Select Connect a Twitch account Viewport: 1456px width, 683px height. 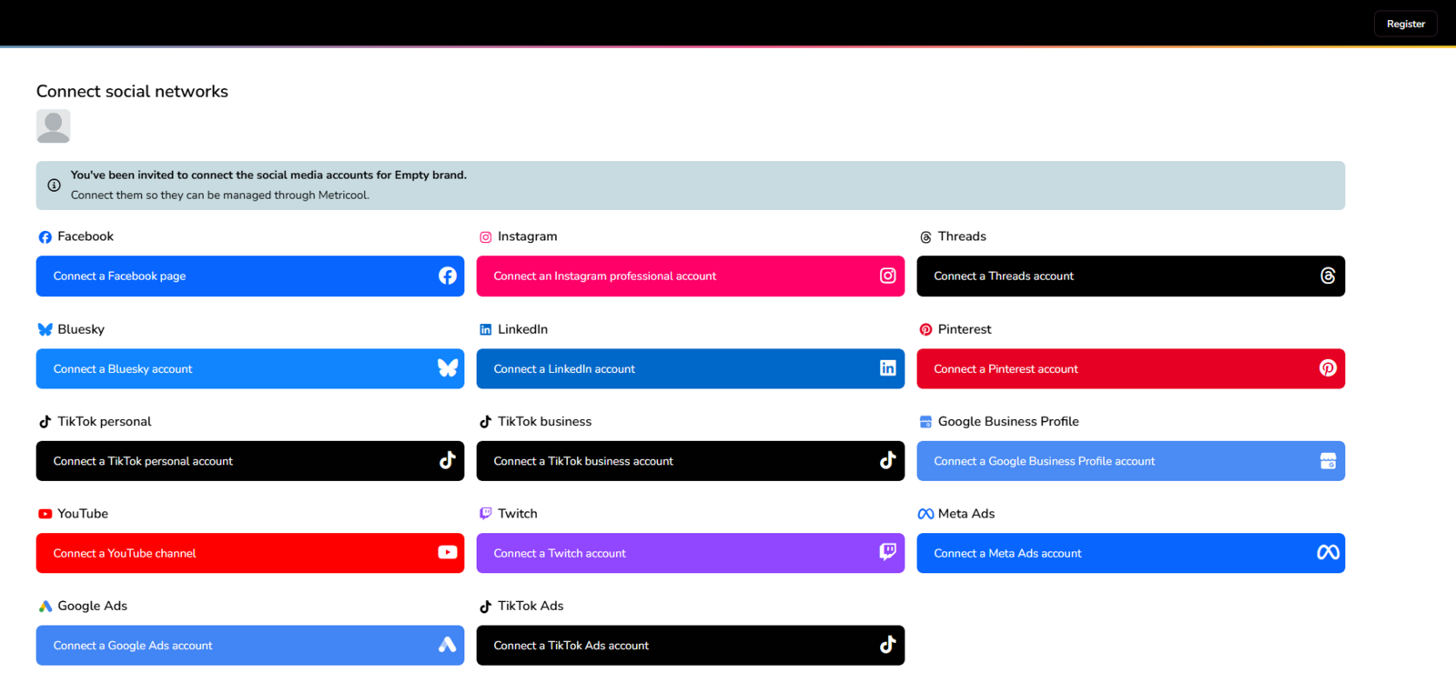691,553
